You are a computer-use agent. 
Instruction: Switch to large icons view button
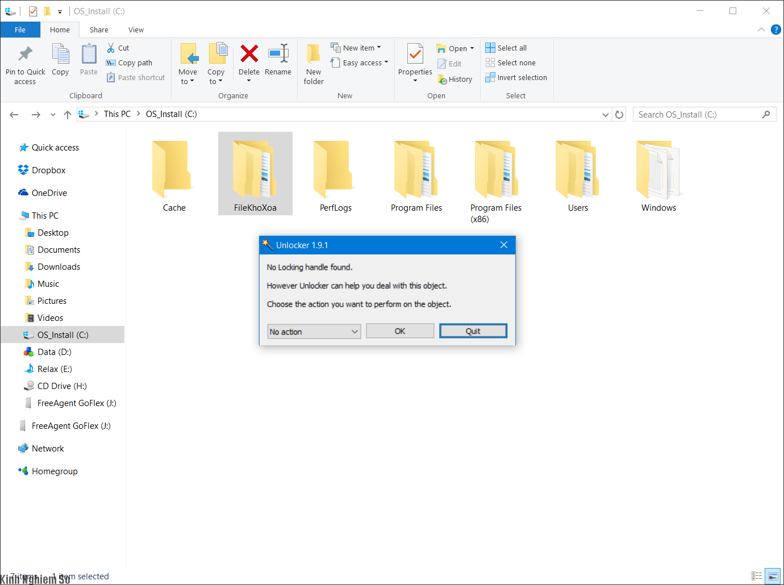click(773, 576)
